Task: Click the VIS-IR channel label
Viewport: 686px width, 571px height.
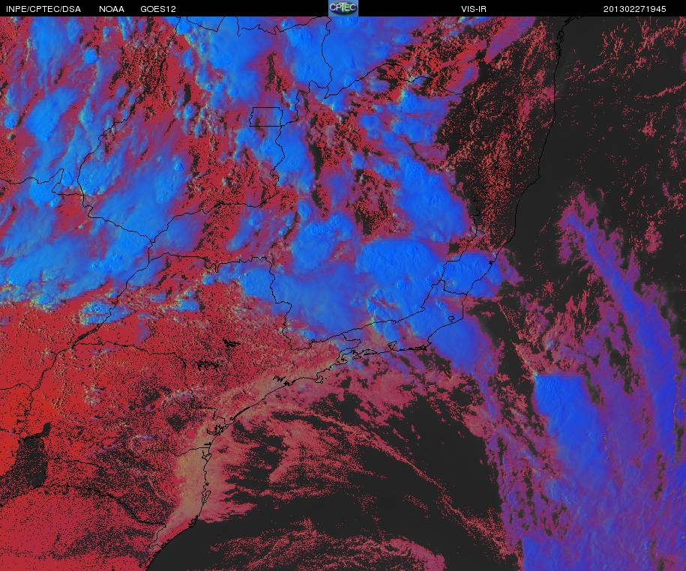Action: pos(474,9)
